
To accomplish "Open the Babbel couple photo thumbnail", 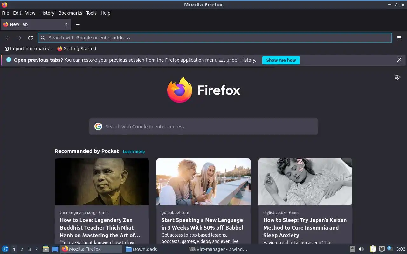I will tap(203, 182).
